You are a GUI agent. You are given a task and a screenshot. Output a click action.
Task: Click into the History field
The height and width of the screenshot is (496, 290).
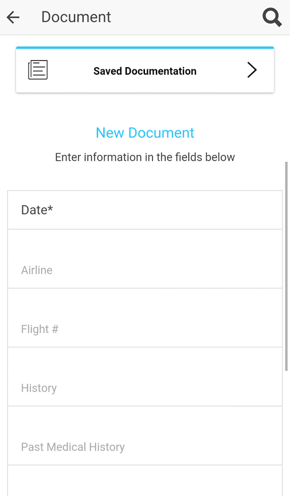pyautogui.click(x=145, y=377)
